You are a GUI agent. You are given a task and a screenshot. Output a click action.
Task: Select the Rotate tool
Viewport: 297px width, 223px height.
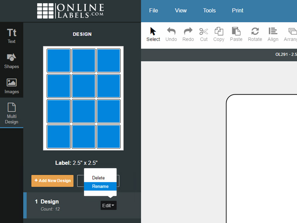click(x=255, y=34)
